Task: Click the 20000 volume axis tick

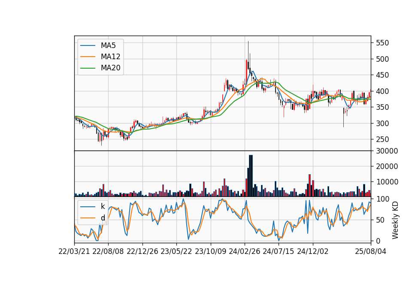Action: (387, 166)
